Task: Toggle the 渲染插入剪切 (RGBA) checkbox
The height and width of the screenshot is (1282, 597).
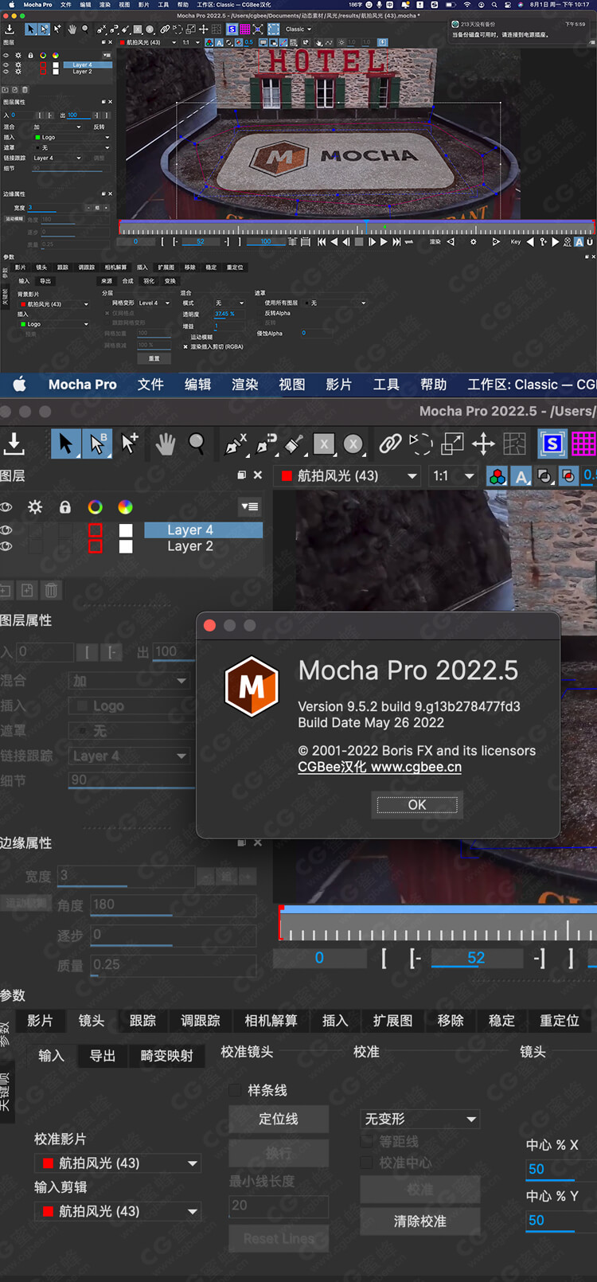Action: click(185, 346)
